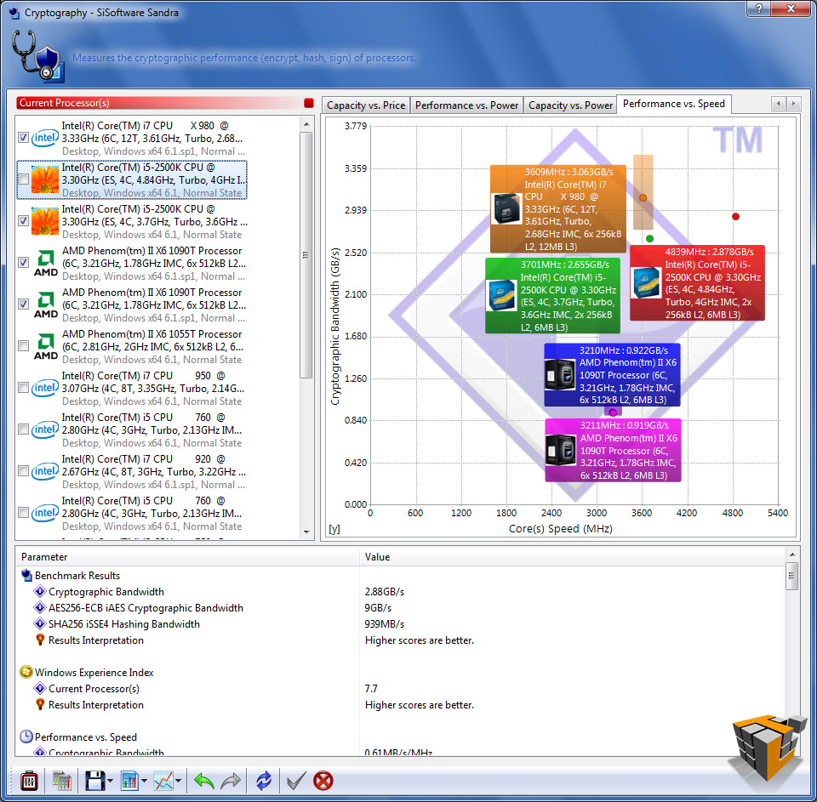Click the processor box image in the orange i7 X 980 label
Screen dimensions: 817x802
(x=506, y=209)
